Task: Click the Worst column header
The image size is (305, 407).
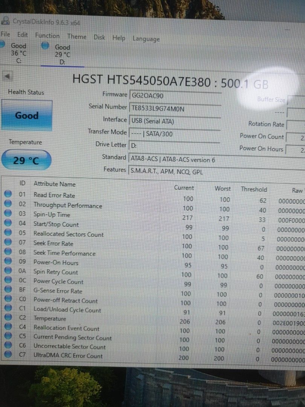Action: [223, 188]
